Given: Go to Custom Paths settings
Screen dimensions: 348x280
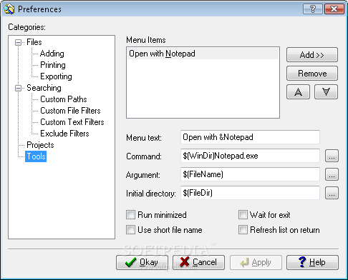Looking at the screenshot, I should [64, 99].
